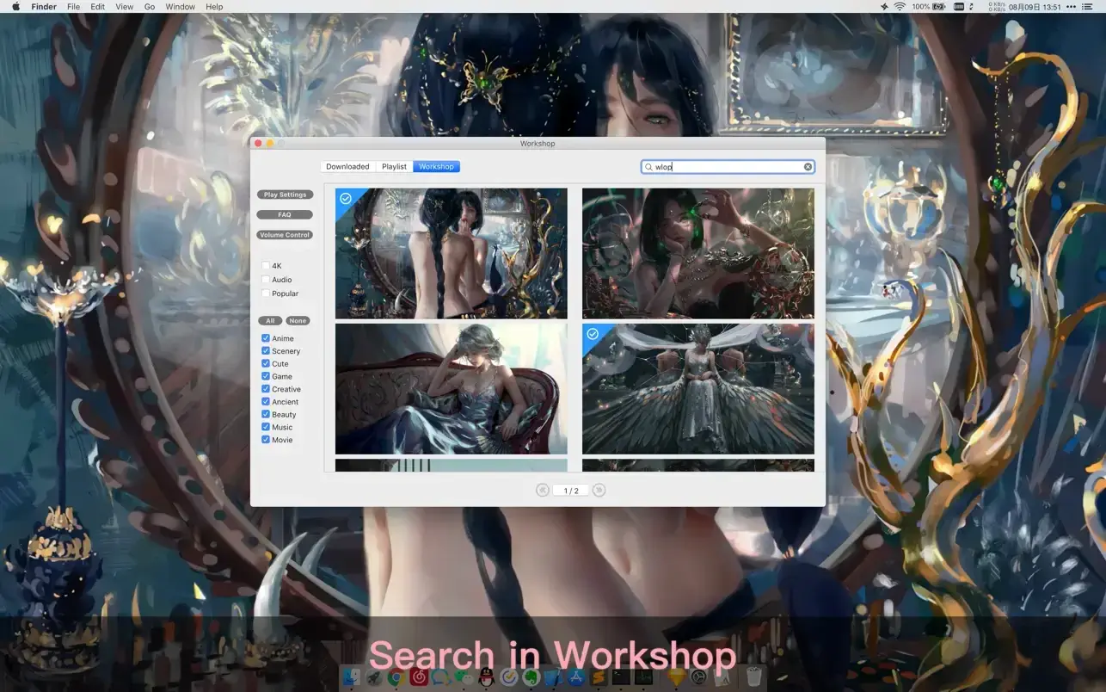1106x692 pixels.
Task: Open Play Settings
Action: click(x=285, y=195)
